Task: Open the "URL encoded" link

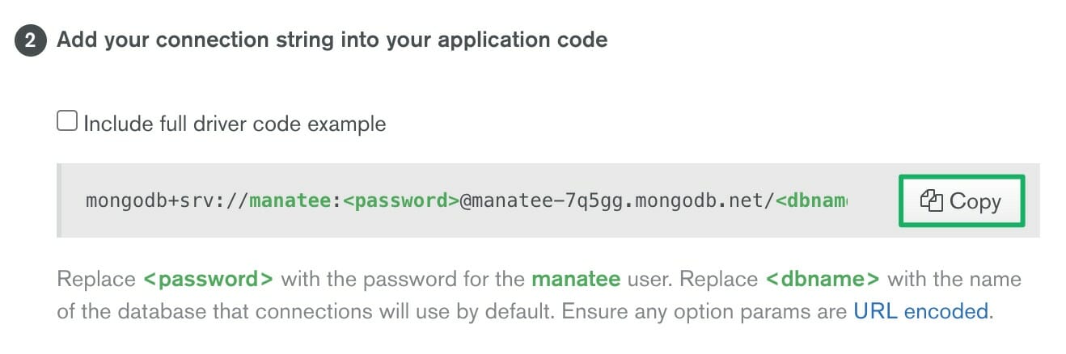Action: point(920,311)
